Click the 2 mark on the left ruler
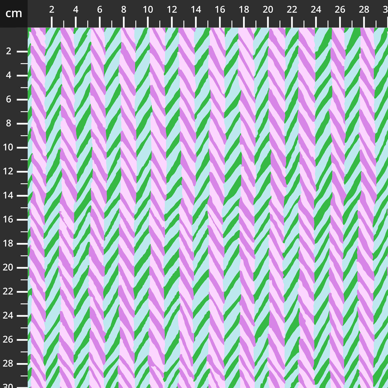 coord(9,51)
